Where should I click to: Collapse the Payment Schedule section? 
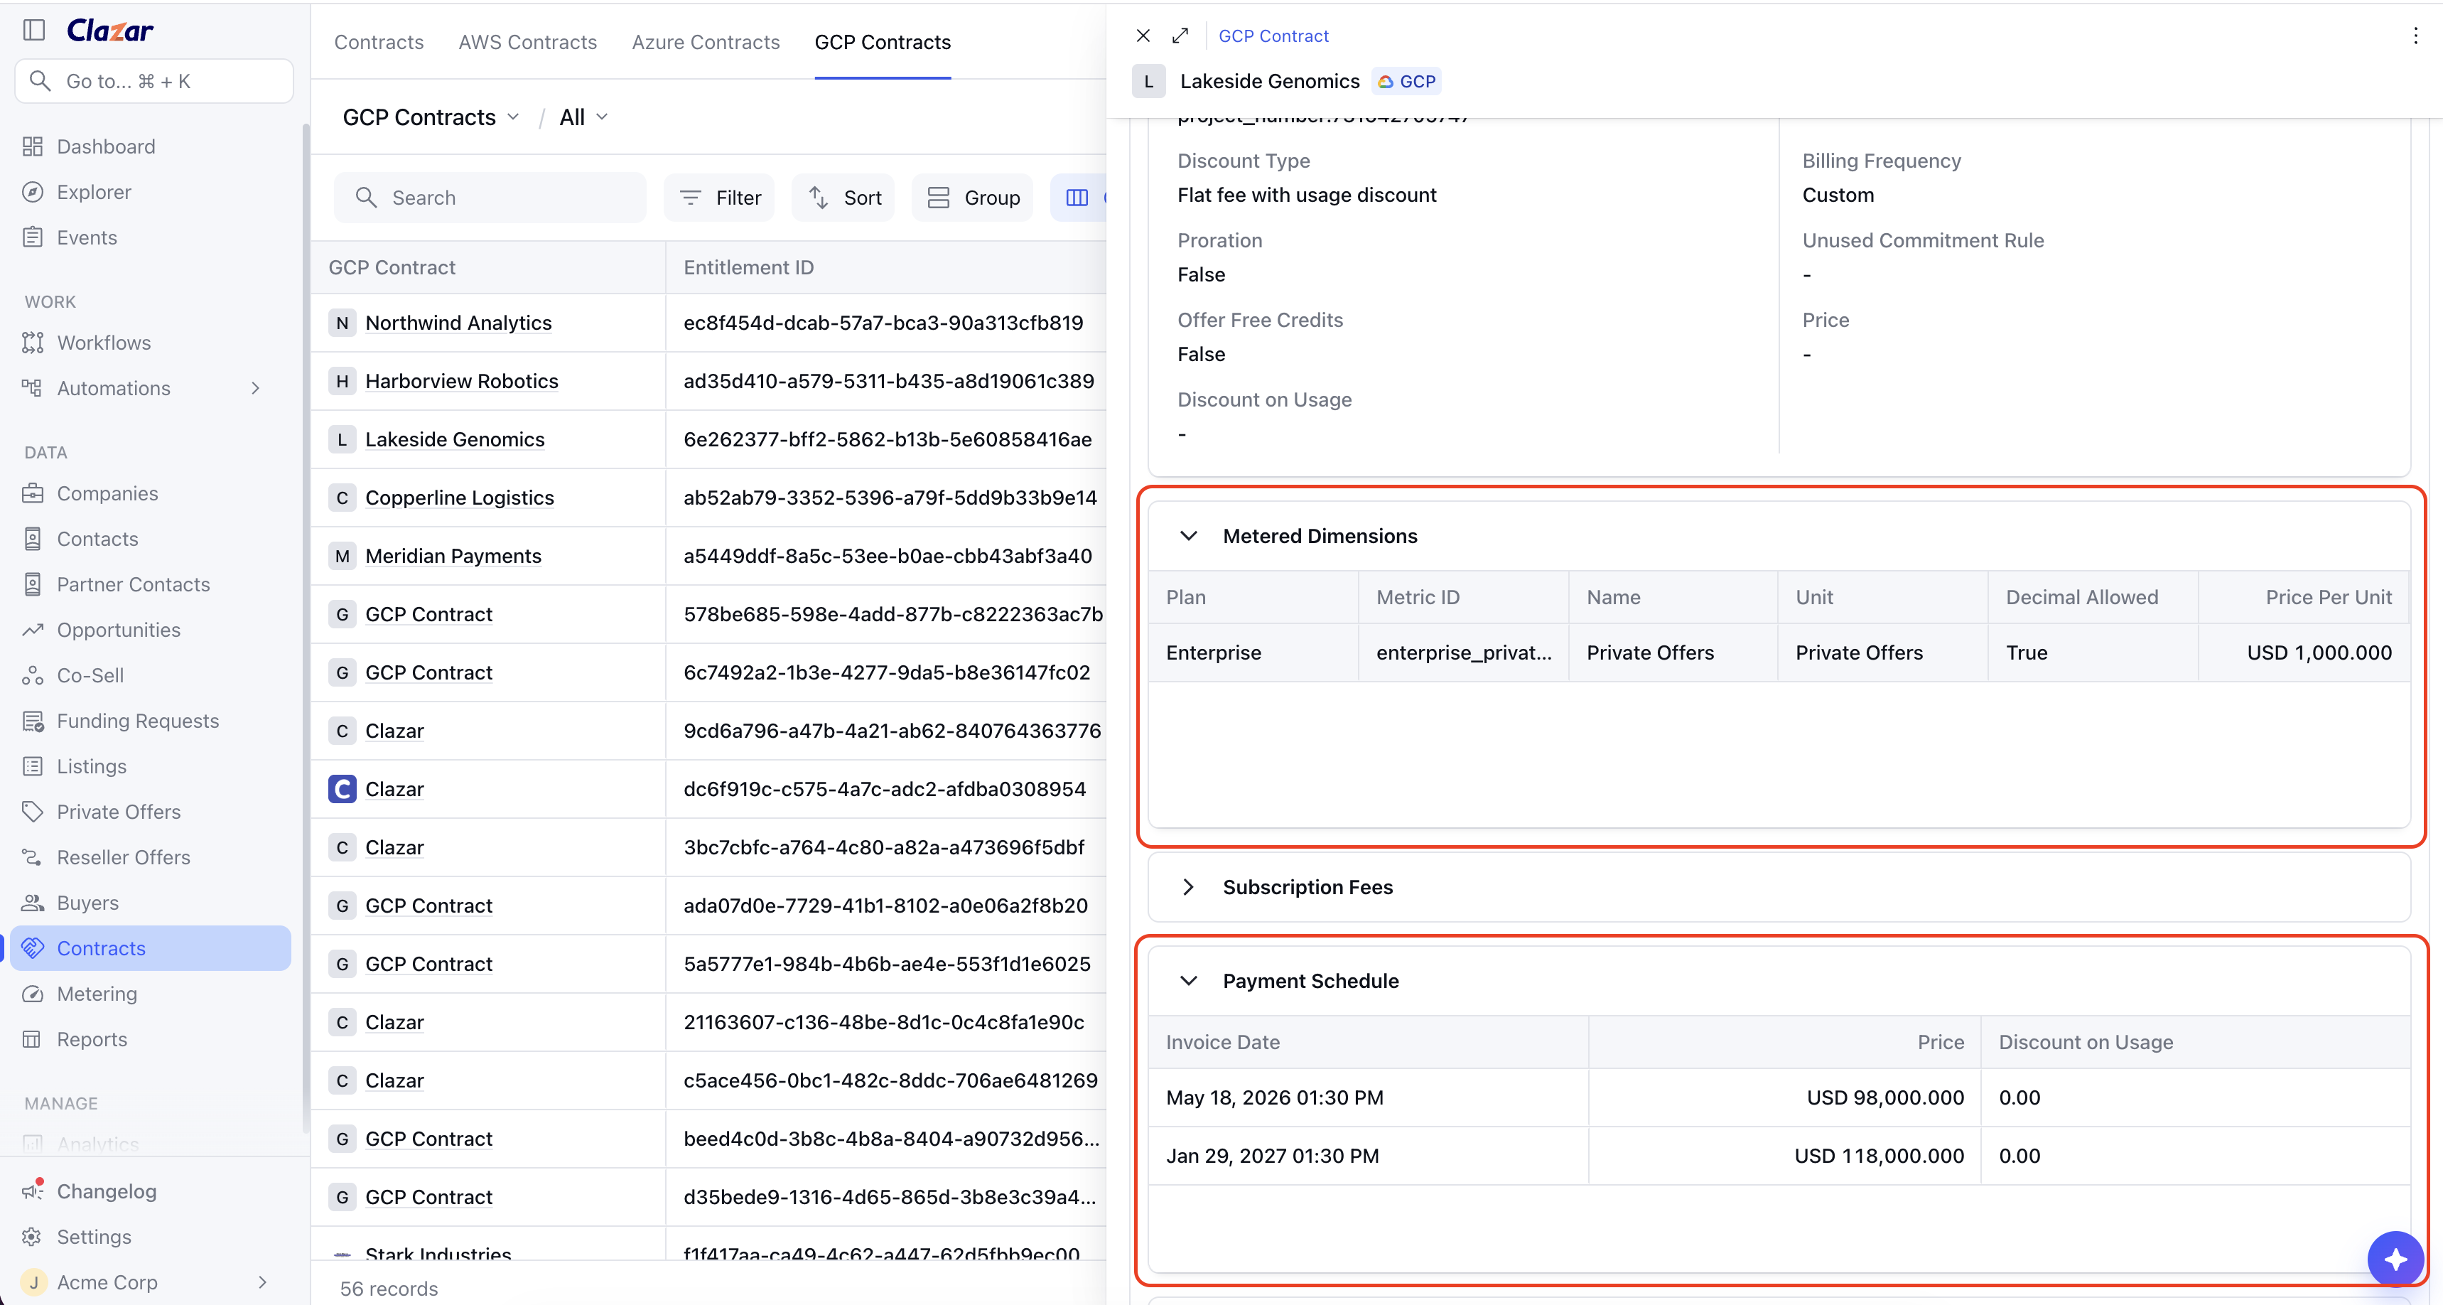click(1188, 981)
